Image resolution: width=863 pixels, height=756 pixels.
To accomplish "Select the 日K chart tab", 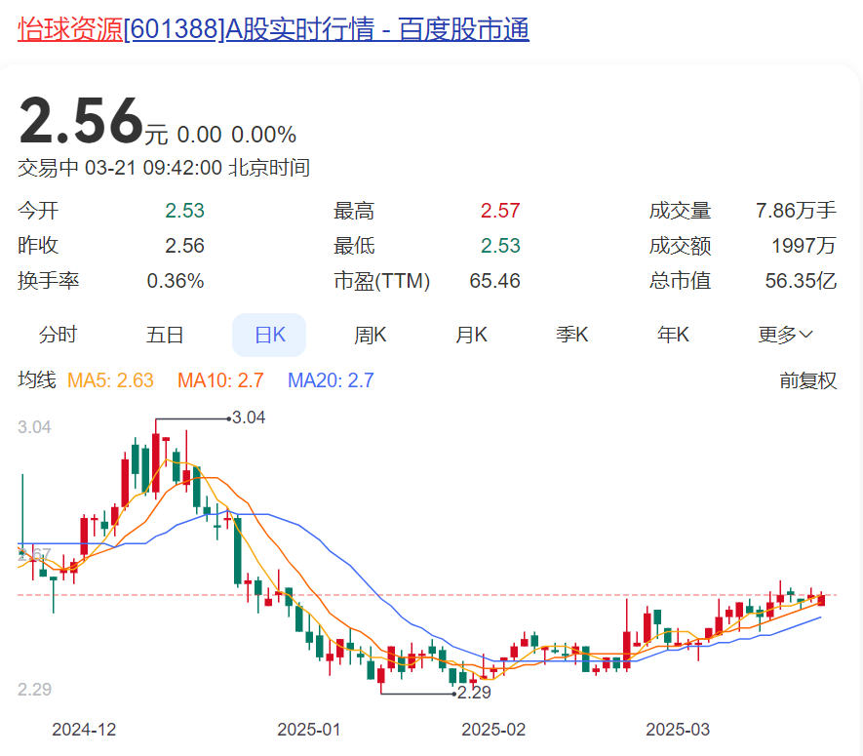I will point(269,335).
